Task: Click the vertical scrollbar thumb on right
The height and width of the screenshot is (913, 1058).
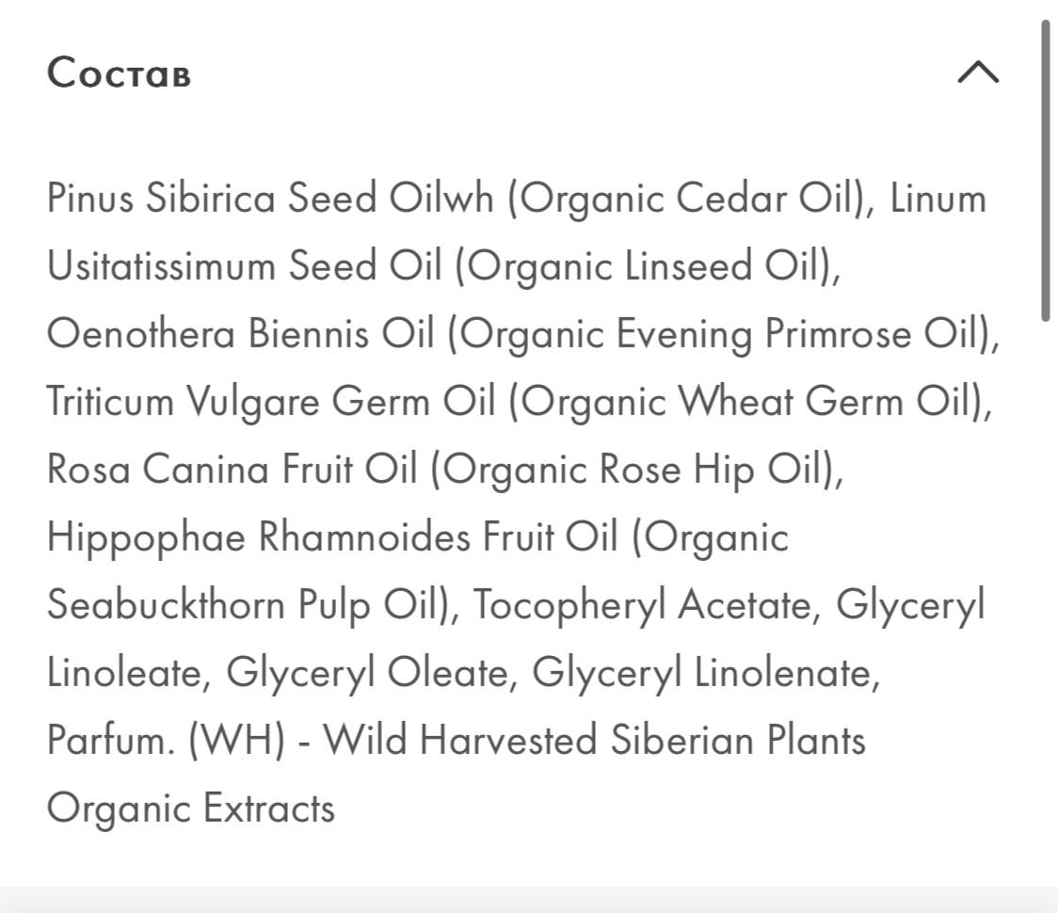Action: [1045, 166]
